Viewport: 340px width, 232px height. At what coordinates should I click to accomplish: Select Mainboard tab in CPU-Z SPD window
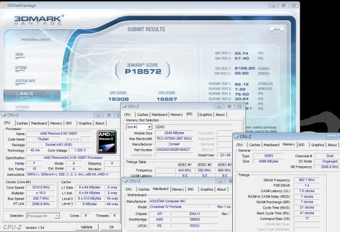159,115
